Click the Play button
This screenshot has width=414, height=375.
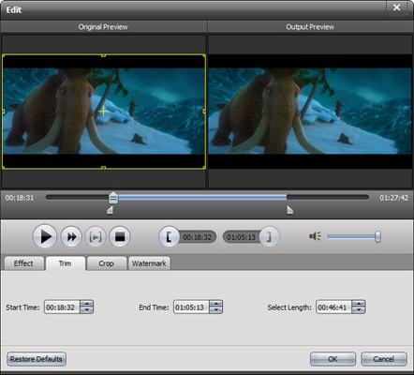click(45, 236)
